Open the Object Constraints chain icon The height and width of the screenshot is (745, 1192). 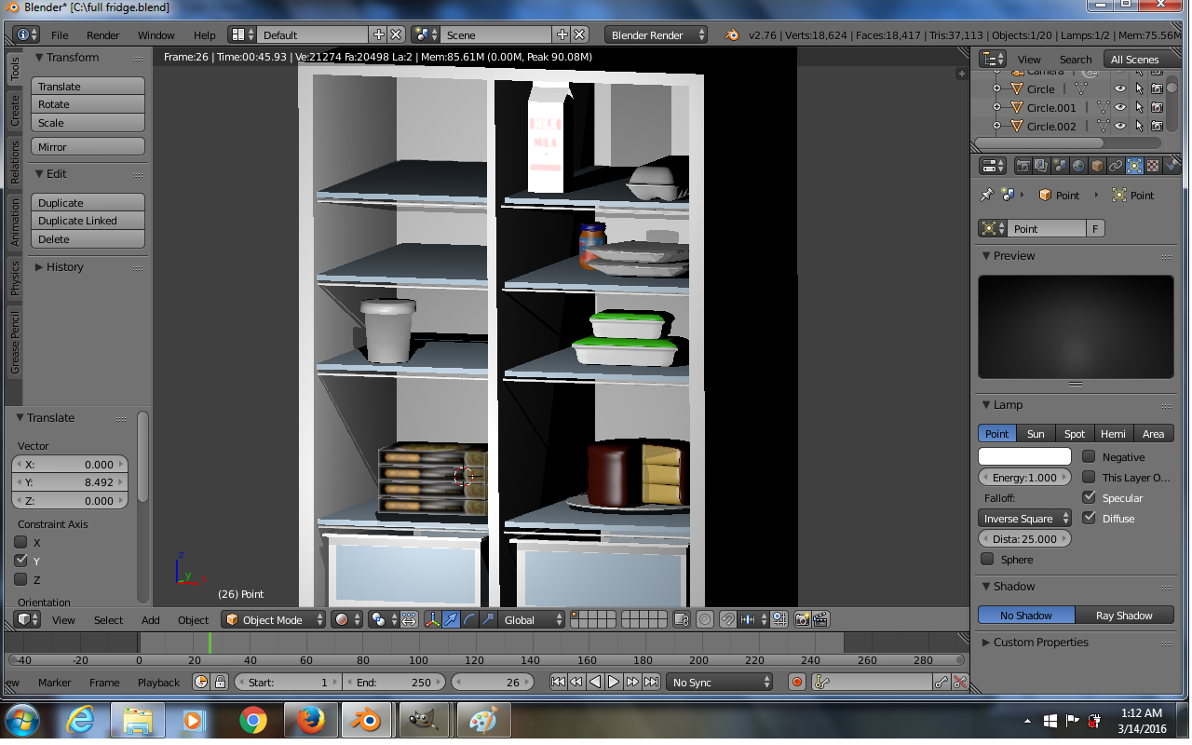tap(1116, 166)
